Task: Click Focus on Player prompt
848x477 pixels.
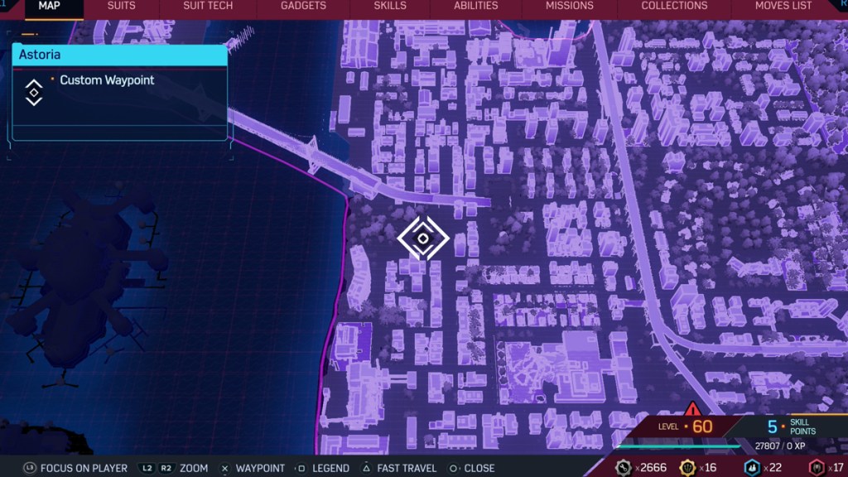Action: 75,468
